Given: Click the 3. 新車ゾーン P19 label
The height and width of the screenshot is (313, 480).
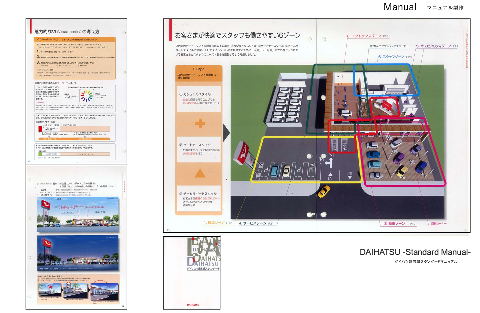Looking at the screenshot, I should pyautogui.click(x=399, y=224).
